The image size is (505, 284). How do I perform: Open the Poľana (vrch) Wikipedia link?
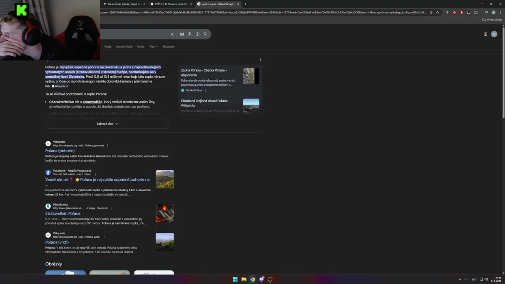pyautogui.click(x=57, y=242)
